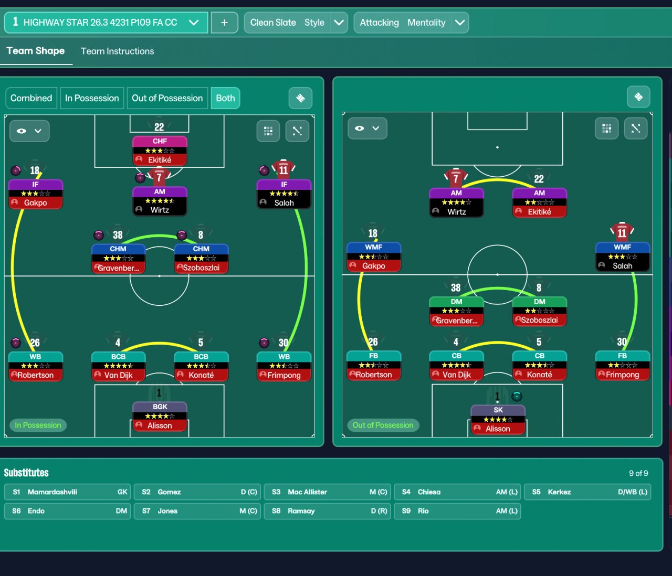This screenshot has height=576, width=672.
Task: Click the expand arrows icon on the Out of Possession pitch
Action: click(636, 128)
